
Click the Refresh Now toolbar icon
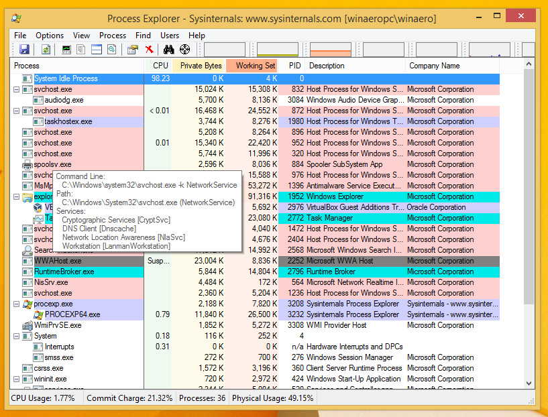46,50
